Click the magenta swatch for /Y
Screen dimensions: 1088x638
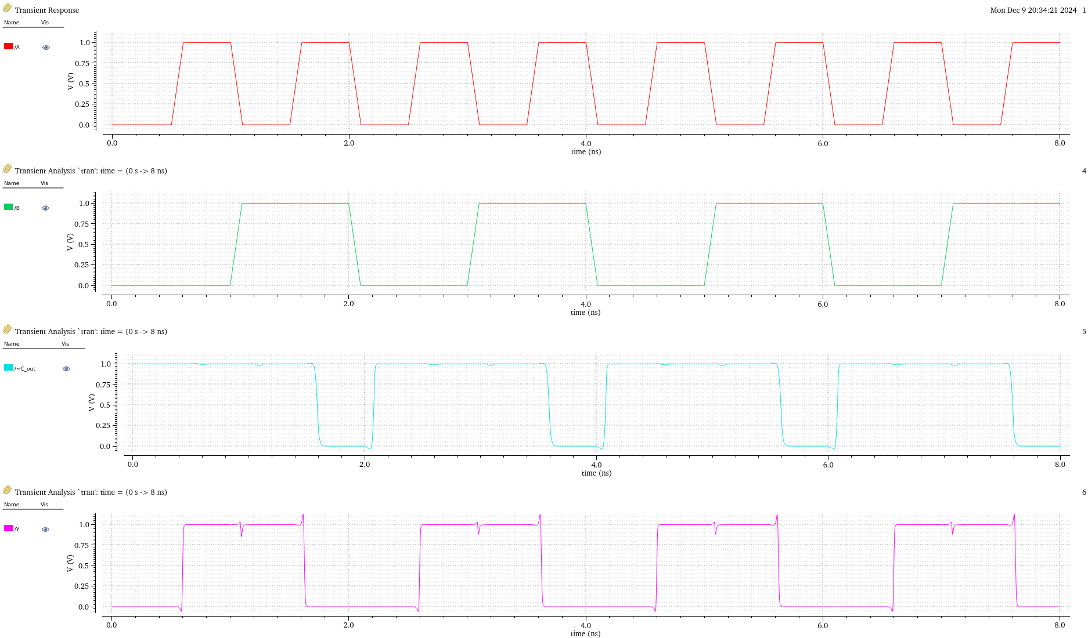pos(8,528)
